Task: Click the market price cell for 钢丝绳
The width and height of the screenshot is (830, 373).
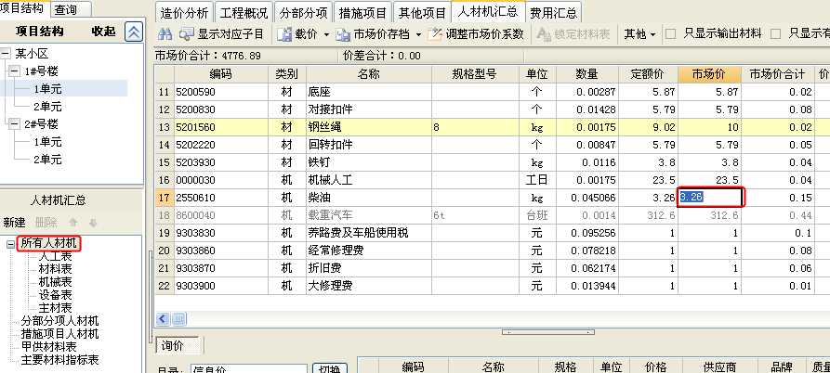Action: (709, 127)
